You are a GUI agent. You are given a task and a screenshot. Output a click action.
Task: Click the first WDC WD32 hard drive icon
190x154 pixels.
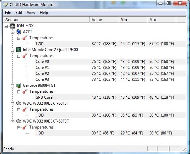pos(19,103)
